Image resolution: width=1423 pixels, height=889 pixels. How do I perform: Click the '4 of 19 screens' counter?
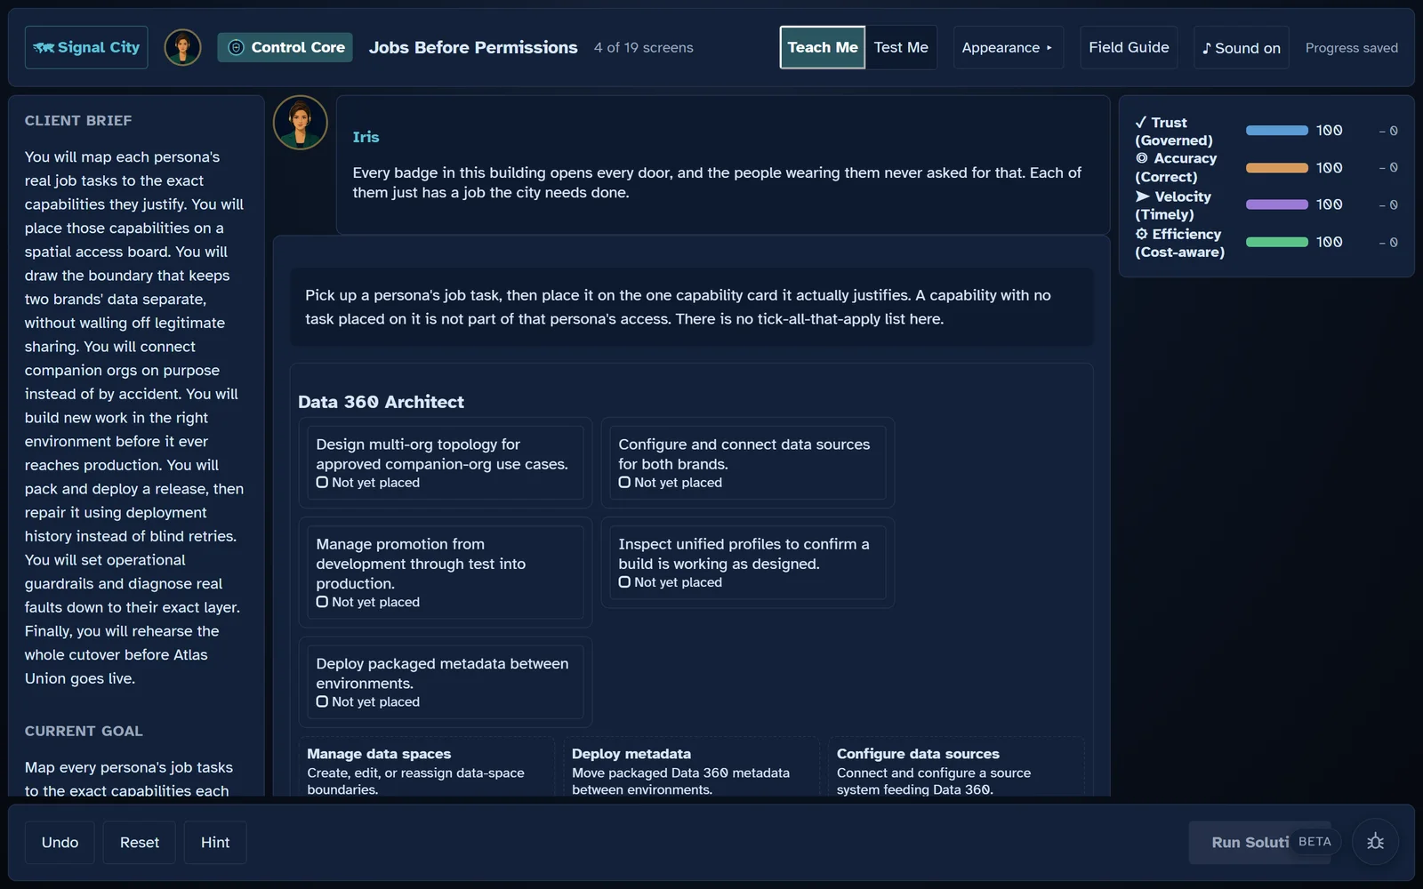643,48
